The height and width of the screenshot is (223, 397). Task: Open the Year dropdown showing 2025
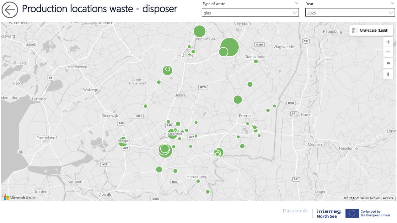click(x=350, y=13)
